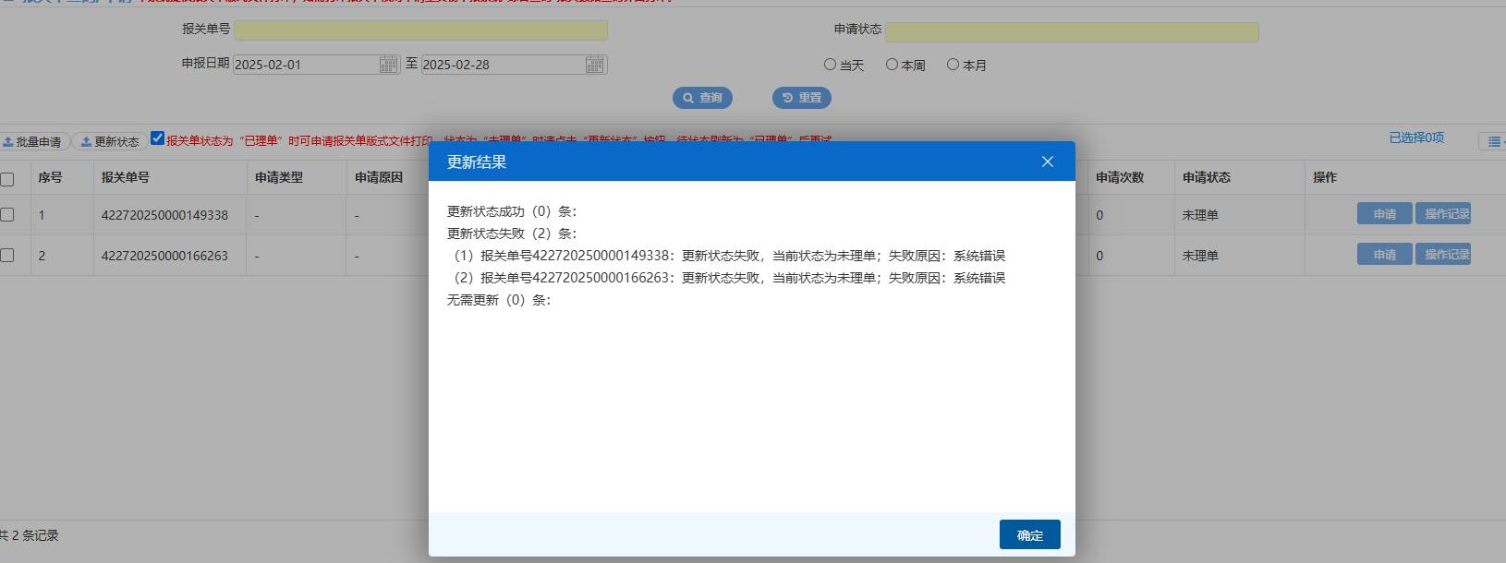The image size is (1506, 563).
Task: Check the row 1 checkbox for 422720250000149338
Action: (x=7, y=214)
